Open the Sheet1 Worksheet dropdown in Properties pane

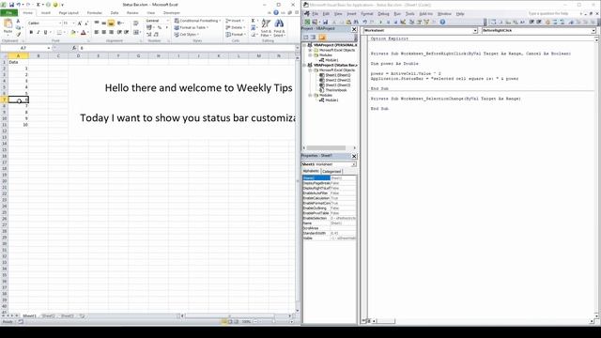(x=353, y=164)
